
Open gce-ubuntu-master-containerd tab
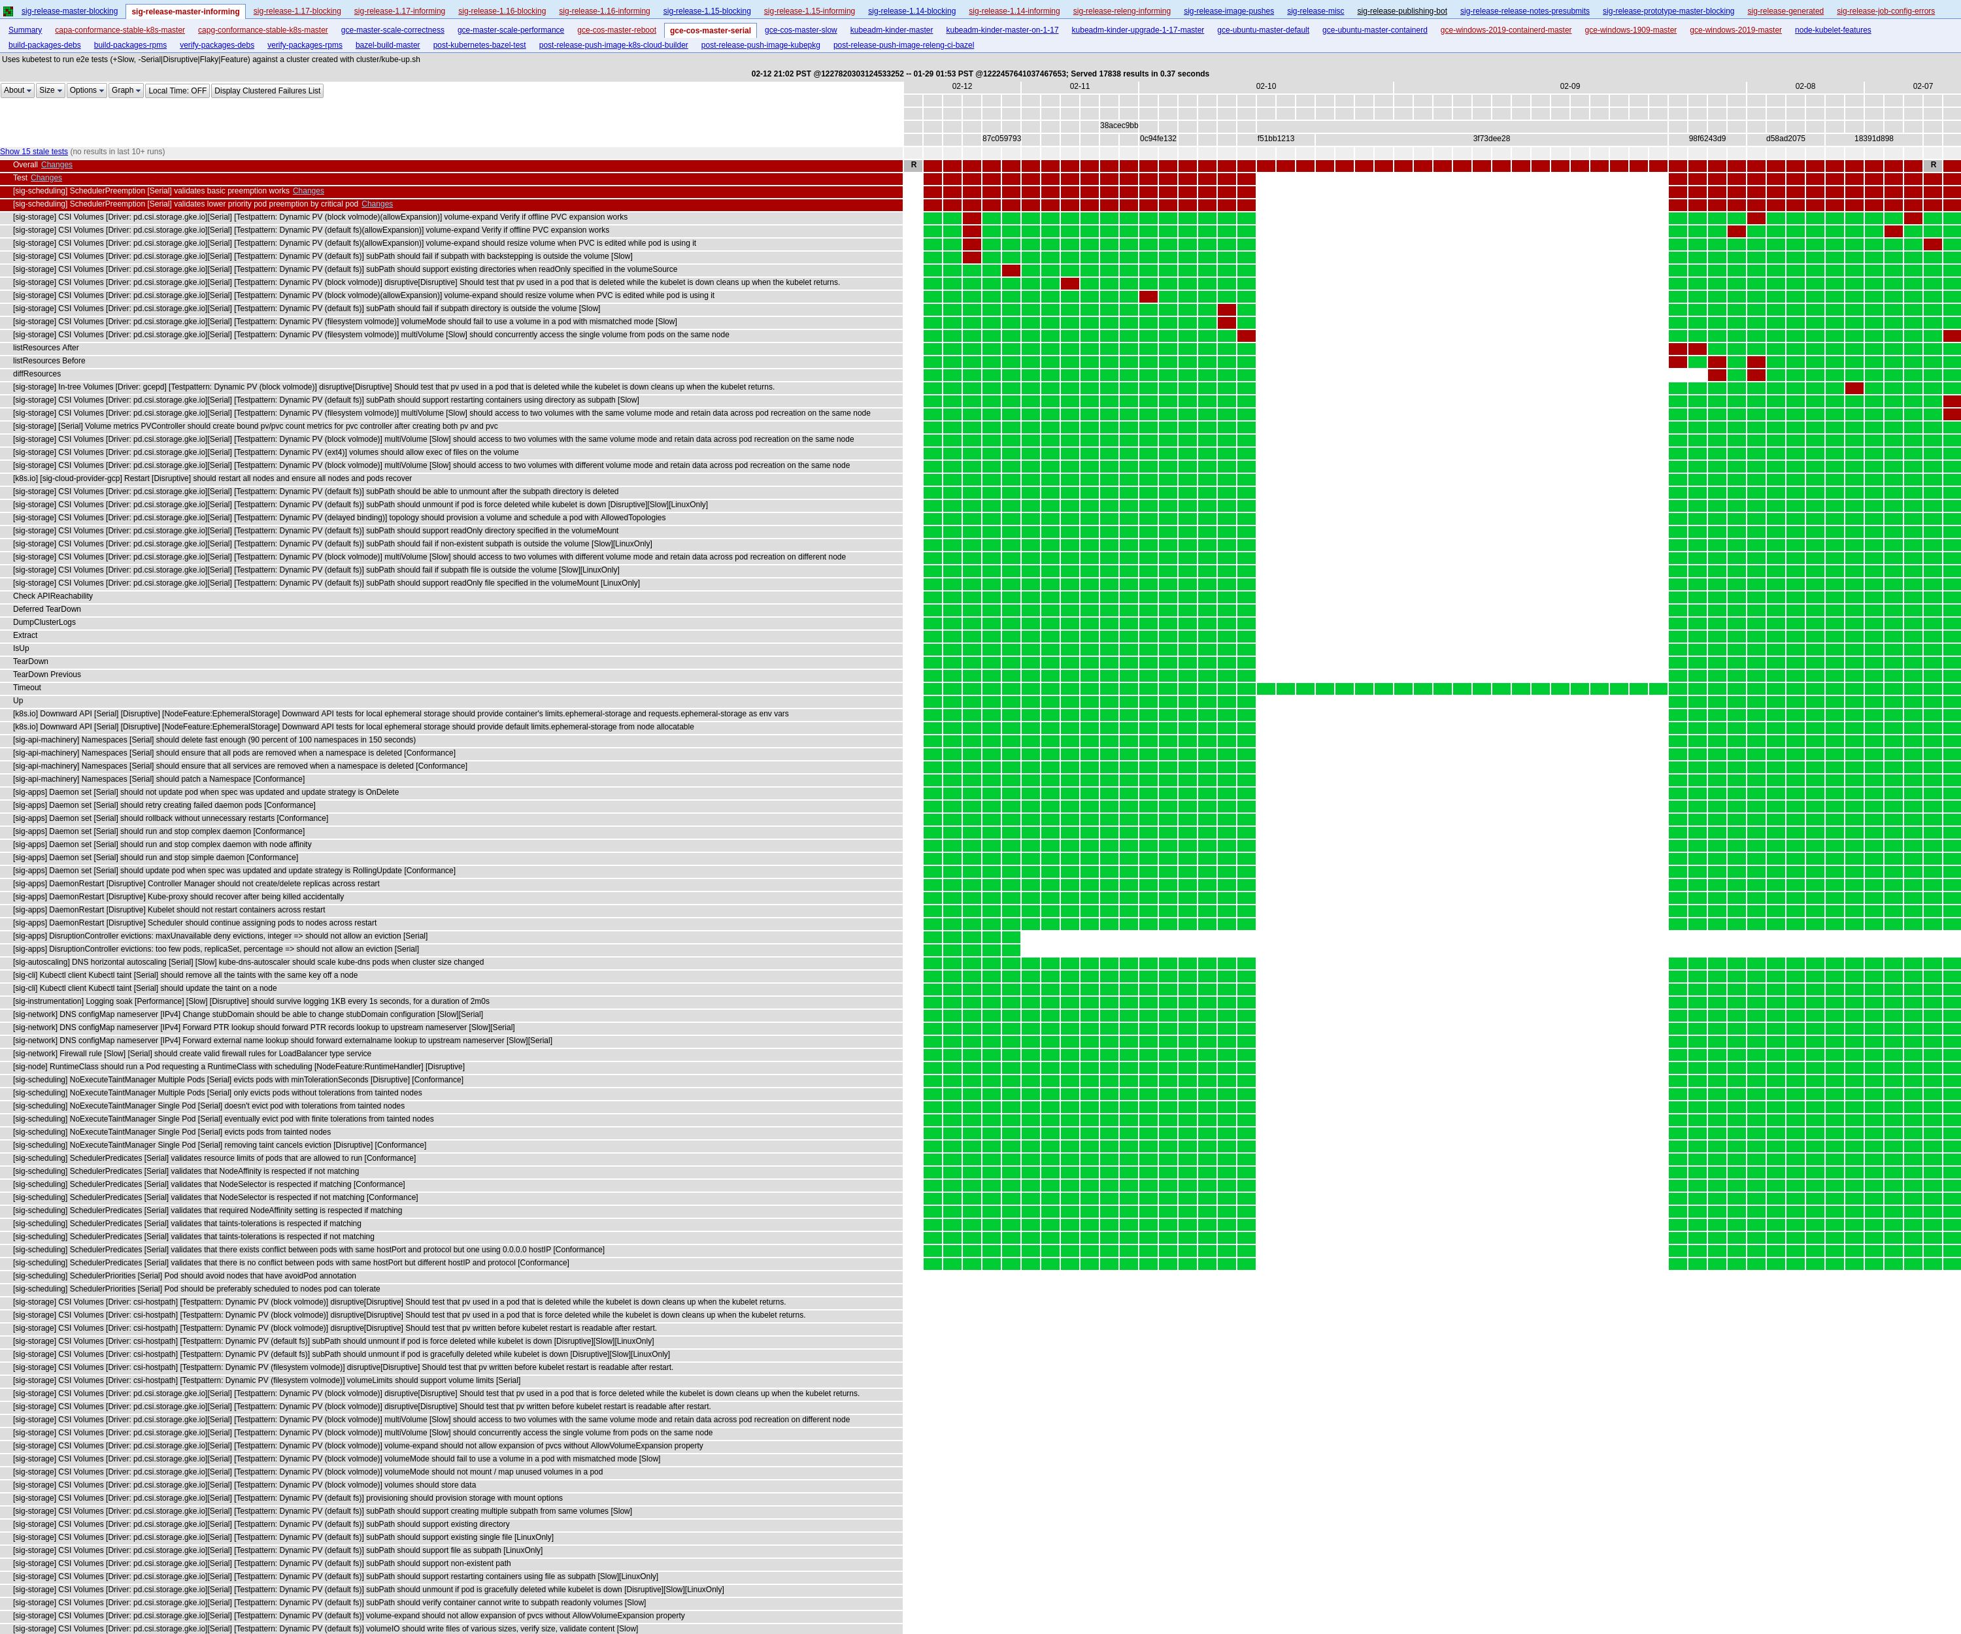click(x=1375, y=30)
